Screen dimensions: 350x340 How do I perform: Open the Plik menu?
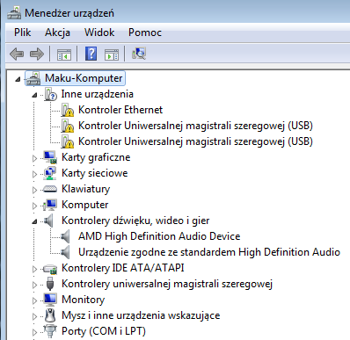22,33
